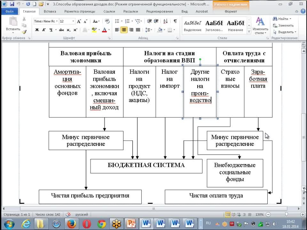This screenshot has height=230, width=307.
Task: Open the Рецензирование tab
Action: pyautogui.click(x=160, y=12)
